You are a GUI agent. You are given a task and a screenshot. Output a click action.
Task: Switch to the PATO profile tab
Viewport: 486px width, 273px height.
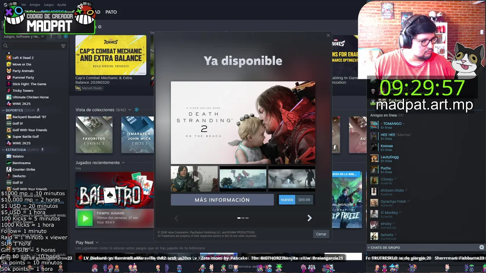[x=111, y=12]
